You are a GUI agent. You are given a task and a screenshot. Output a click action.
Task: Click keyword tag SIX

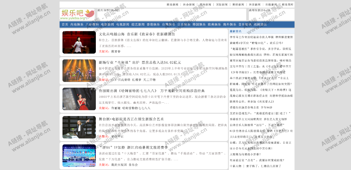point(114,80)
